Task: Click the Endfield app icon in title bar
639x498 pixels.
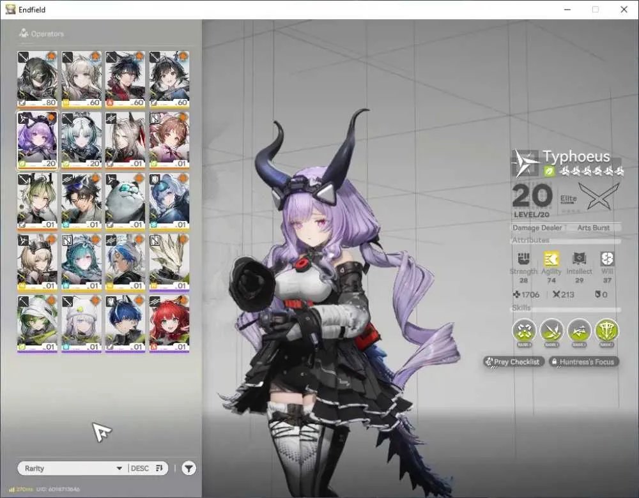Action: (x=10, y=10)
